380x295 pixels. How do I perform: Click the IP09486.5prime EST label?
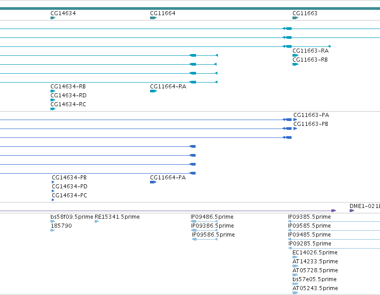pos(212,217)
